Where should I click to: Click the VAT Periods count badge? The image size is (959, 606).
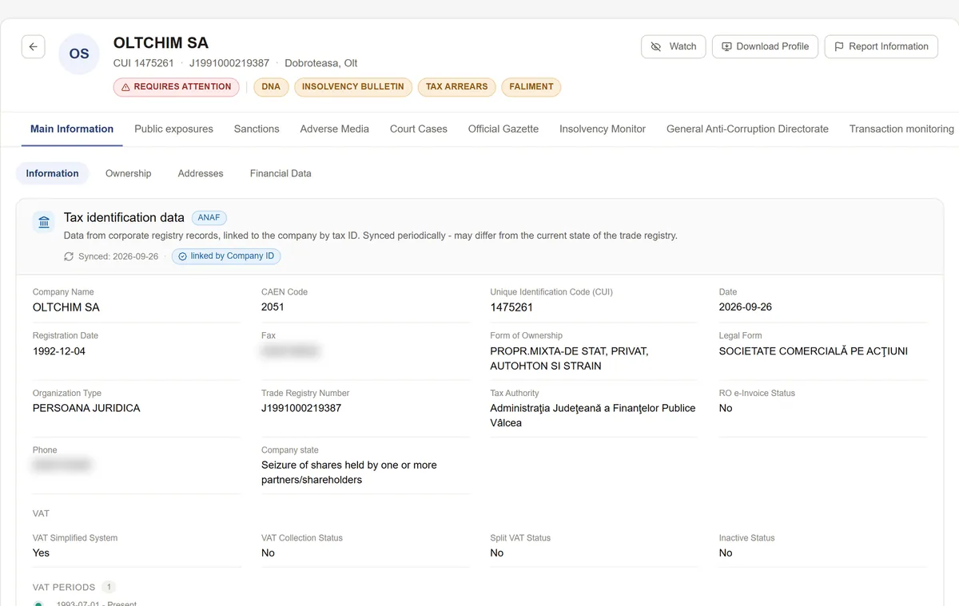point(109,587)
